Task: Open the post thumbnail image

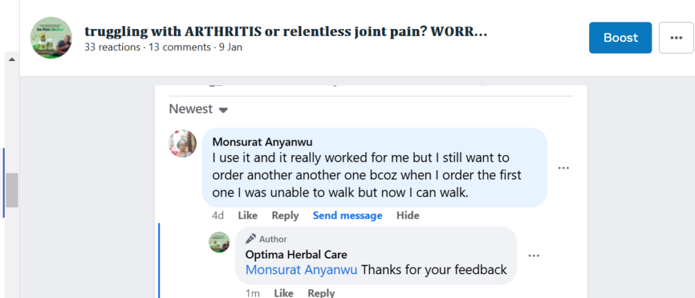Action: pos(52,38)
